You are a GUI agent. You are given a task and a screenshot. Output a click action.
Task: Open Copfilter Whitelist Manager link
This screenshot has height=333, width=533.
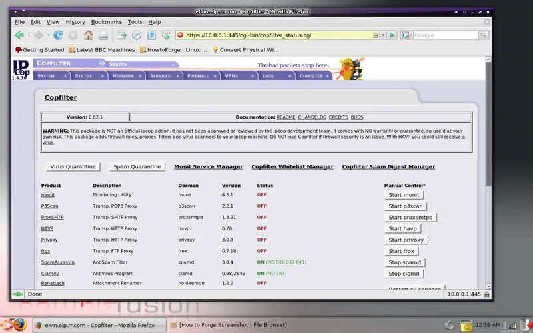[292, 167]
